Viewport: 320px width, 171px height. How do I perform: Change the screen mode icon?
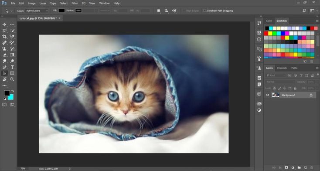pyautogui.click(x=12, y=105)
